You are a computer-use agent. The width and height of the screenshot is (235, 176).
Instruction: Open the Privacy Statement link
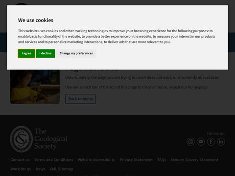click(x=136, y=160)
